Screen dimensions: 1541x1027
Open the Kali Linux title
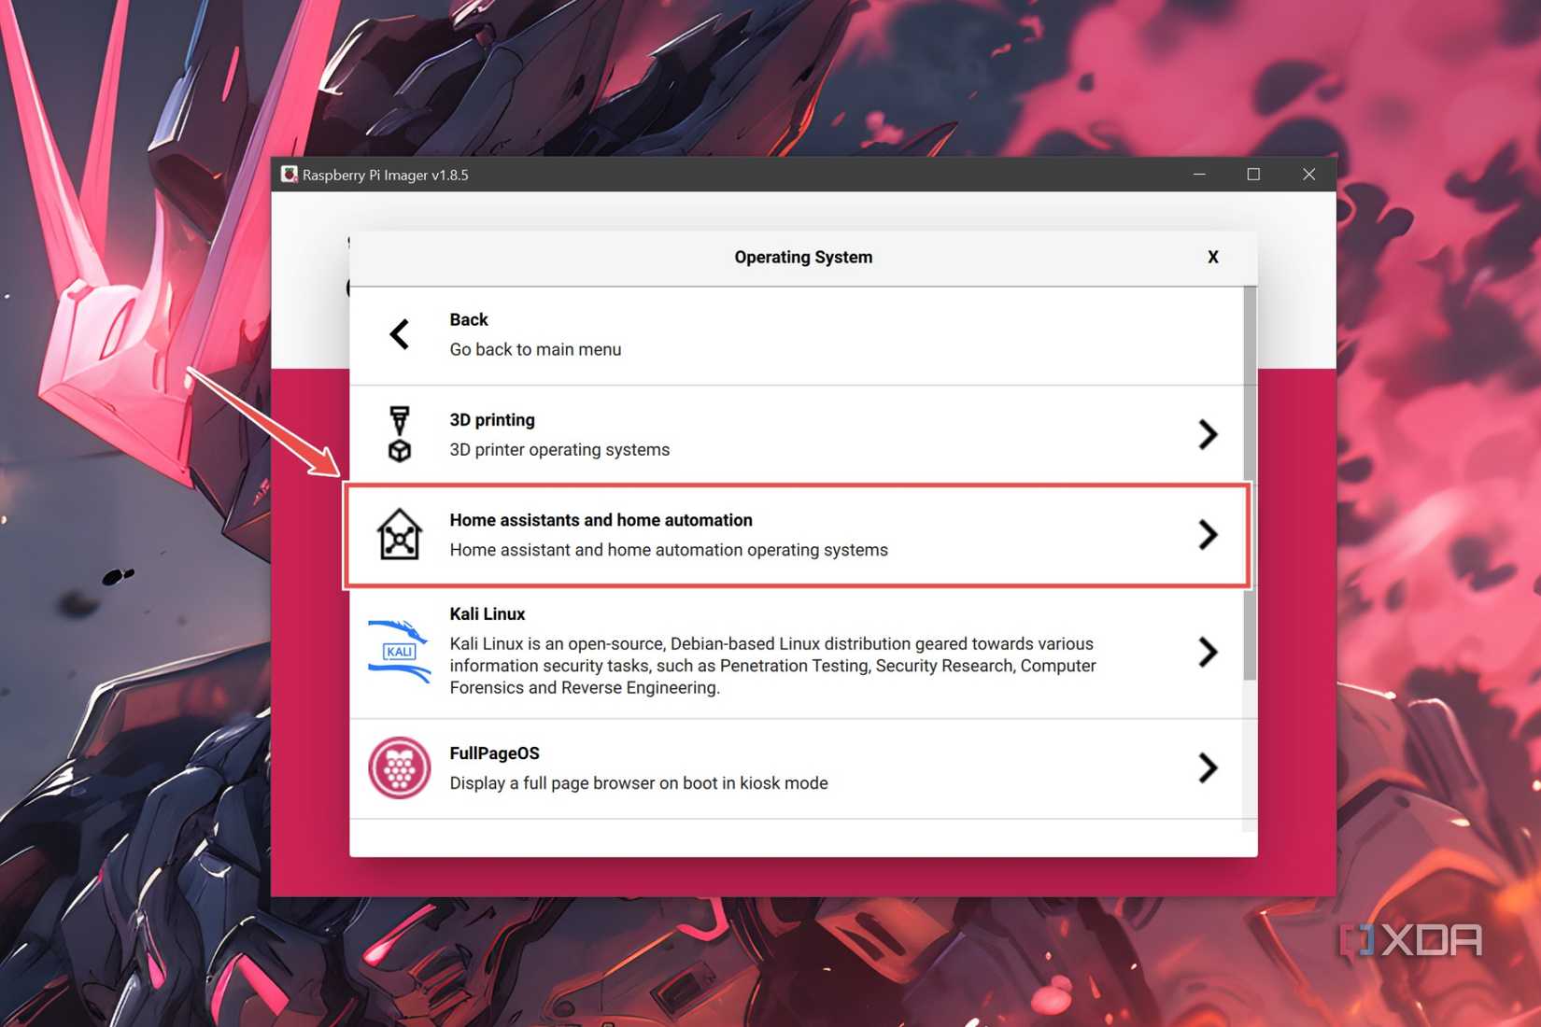click(x=488, y=614)
